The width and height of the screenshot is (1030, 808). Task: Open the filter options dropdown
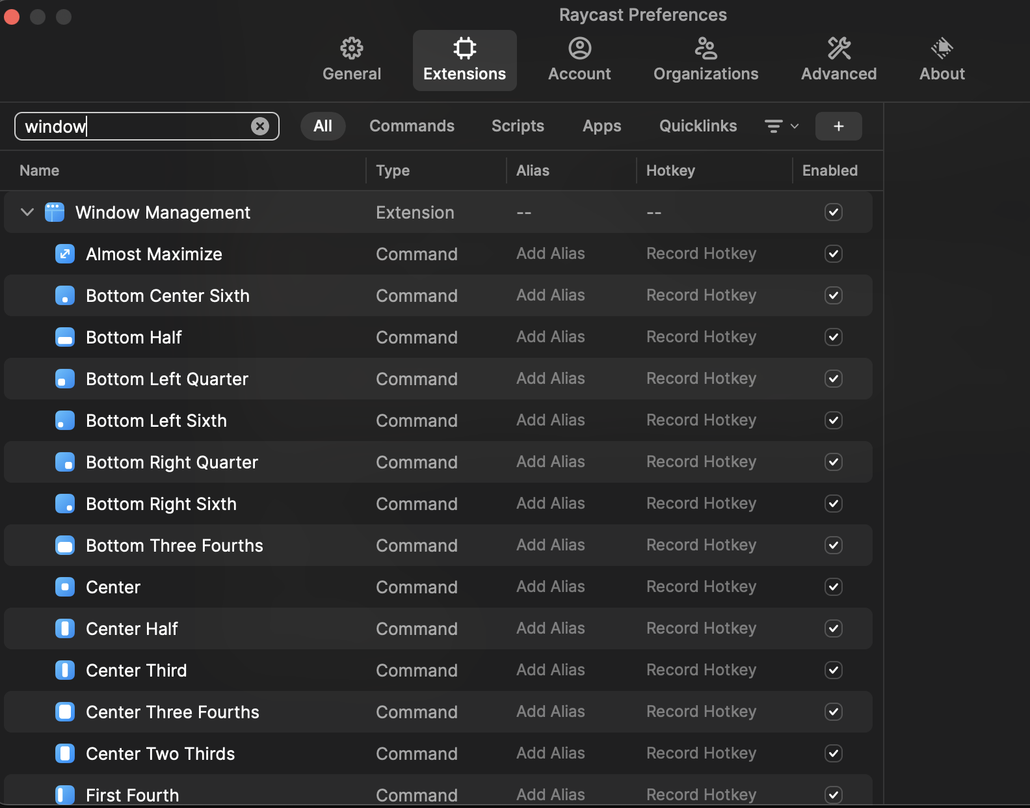click(781, 126)
